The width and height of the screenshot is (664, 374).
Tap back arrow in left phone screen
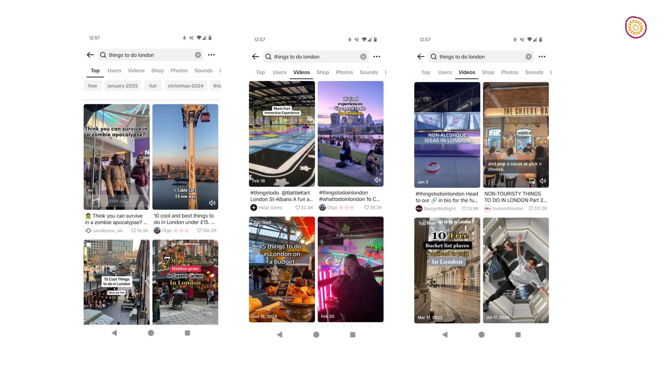click(90, 55)
